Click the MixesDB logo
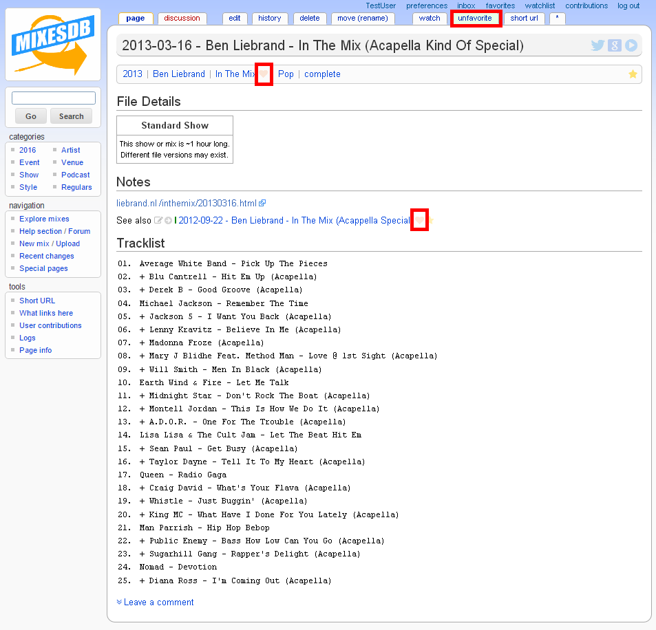Screen dimensions: 656x630 (x=53, y=45)
